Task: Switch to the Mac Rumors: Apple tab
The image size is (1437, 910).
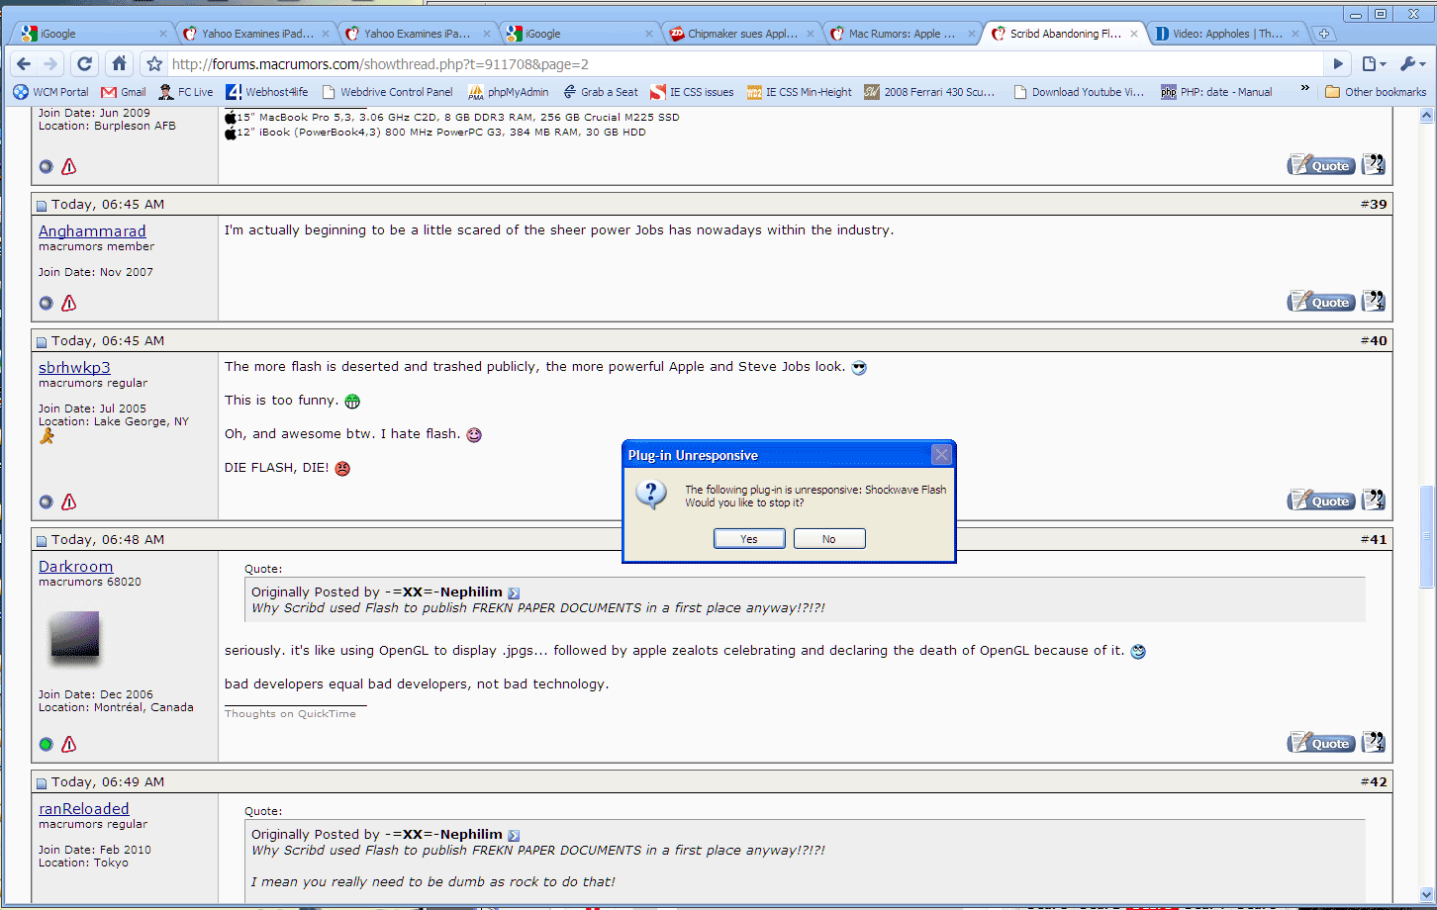Action: (x=903, y=34)
